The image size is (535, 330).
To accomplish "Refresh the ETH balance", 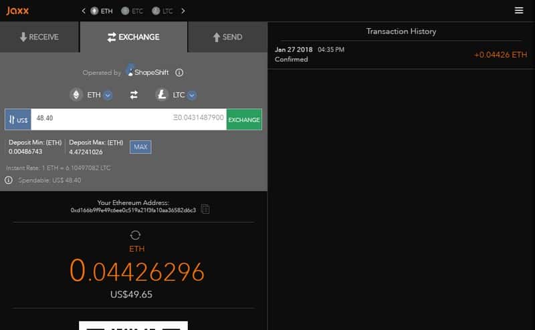I will point(135,235).
